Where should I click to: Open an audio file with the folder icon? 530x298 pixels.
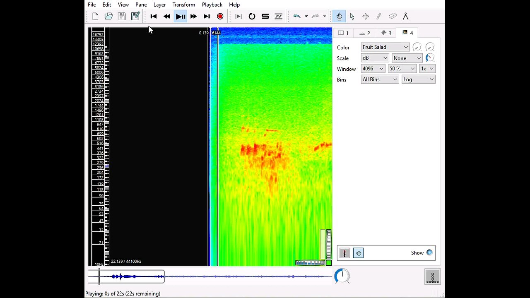(x=108, y=17)
